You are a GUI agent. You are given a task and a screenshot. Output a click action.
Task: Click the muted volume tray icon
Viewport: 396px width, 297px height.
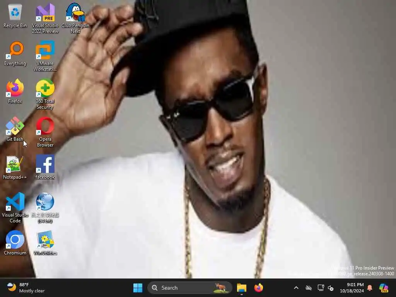click(x=331, y=288)
